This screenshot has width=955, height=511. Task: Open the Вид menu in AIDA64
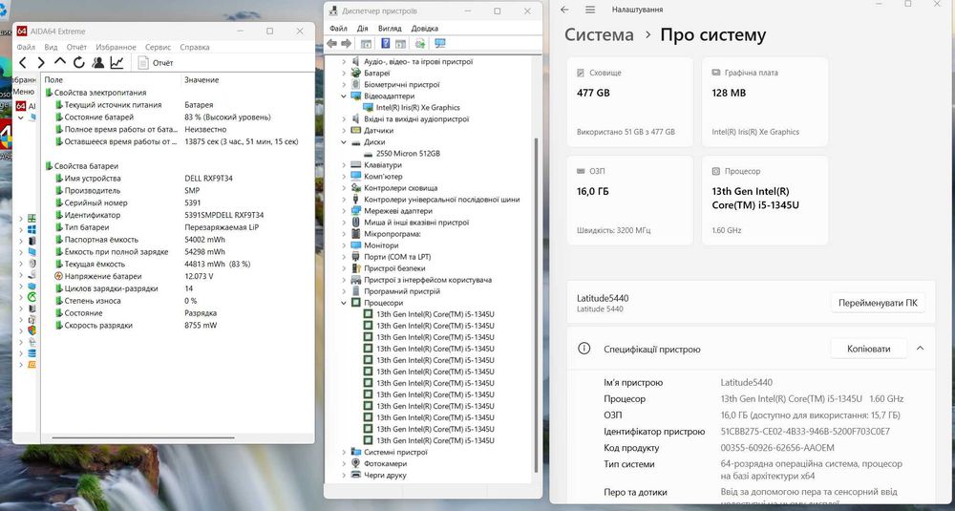(x=52, y=47)
